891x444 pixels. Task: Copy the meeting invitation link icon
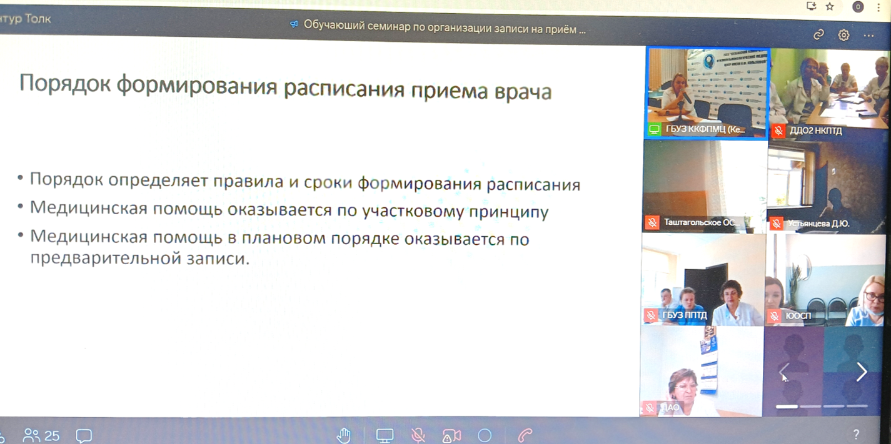818,35
